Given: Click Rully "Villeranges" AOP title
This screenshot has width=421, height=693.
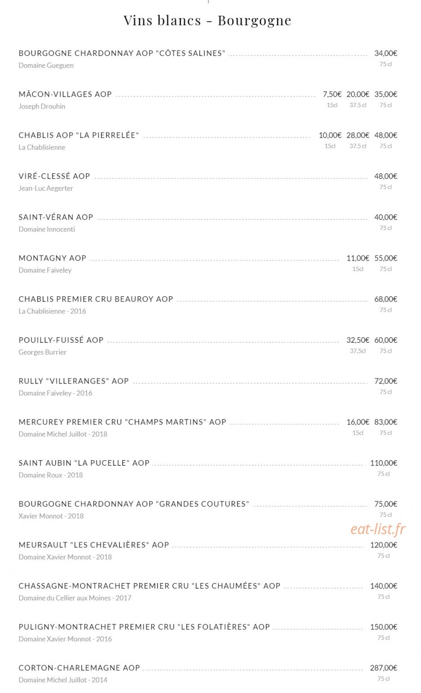Looking at the screenshot, I should pyautogui.click(x=74, y=381).
